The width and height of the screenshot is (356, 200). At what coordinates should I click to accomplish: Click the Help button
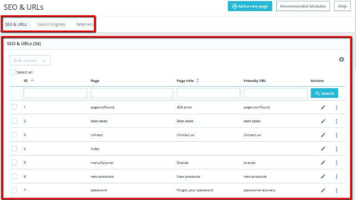[342, 6]
